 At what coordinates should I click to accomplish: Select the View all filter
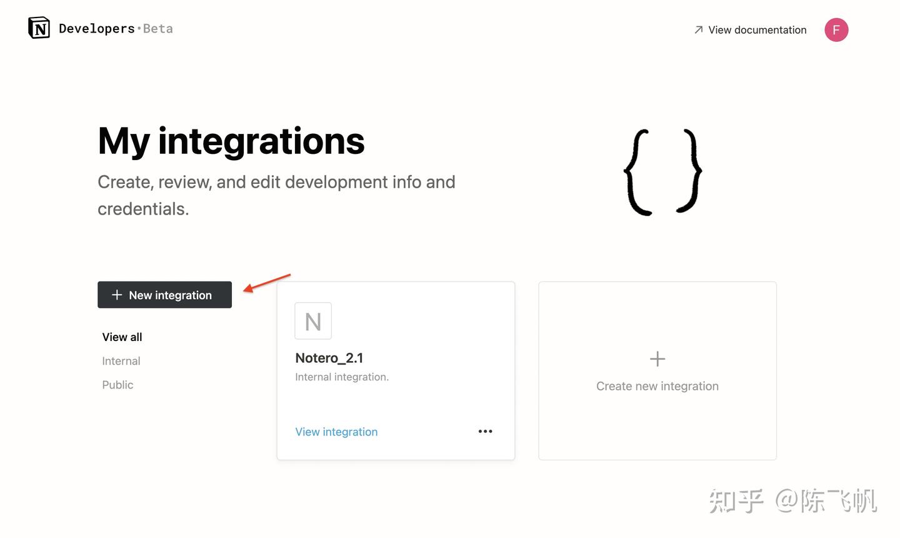122,337
